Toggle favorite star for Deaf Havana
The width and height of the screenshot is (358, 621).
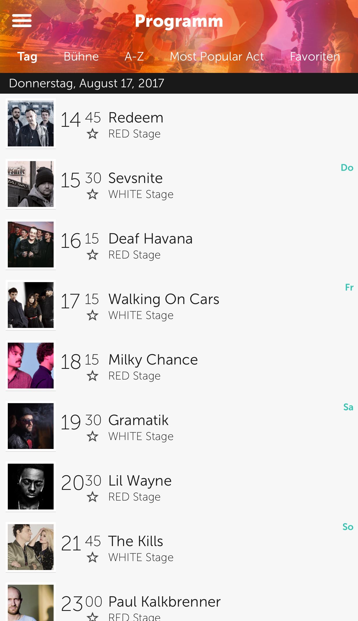(x=92, y=255)
